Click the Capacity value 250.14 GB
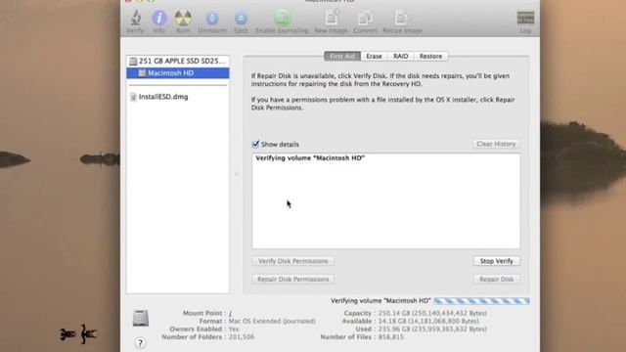 [x=432, y=313]
